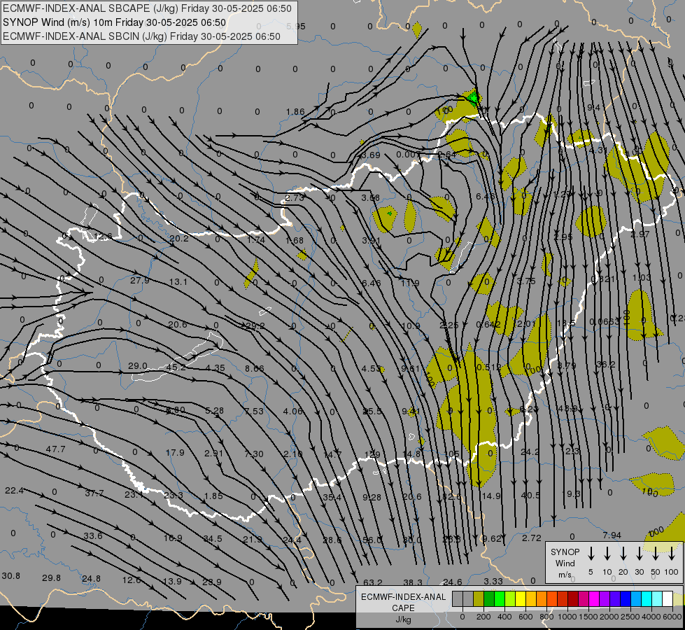This screenshot has width=685, height=630.
Task: Click the 33.6 value on the map
Action: [x=93, y=535]
